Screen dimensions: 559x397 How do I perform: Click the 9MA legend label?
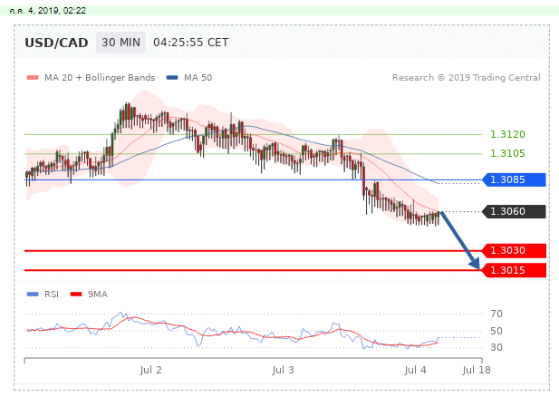tap(98, 295)
